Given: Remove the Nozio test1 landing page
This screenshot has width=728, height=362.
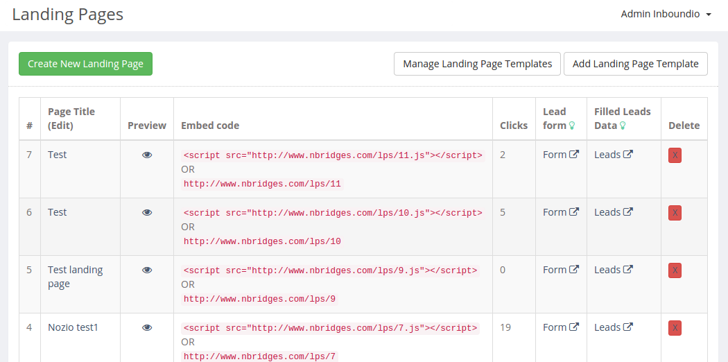Looking at the screenshot, I should tap(675, 328).
